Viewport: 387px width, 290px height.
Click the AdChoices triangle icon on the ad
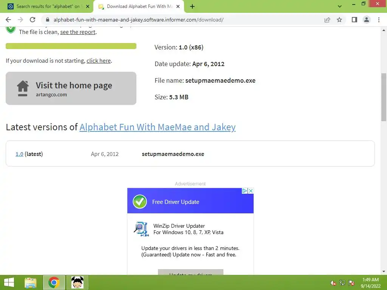tap(245, 191)
